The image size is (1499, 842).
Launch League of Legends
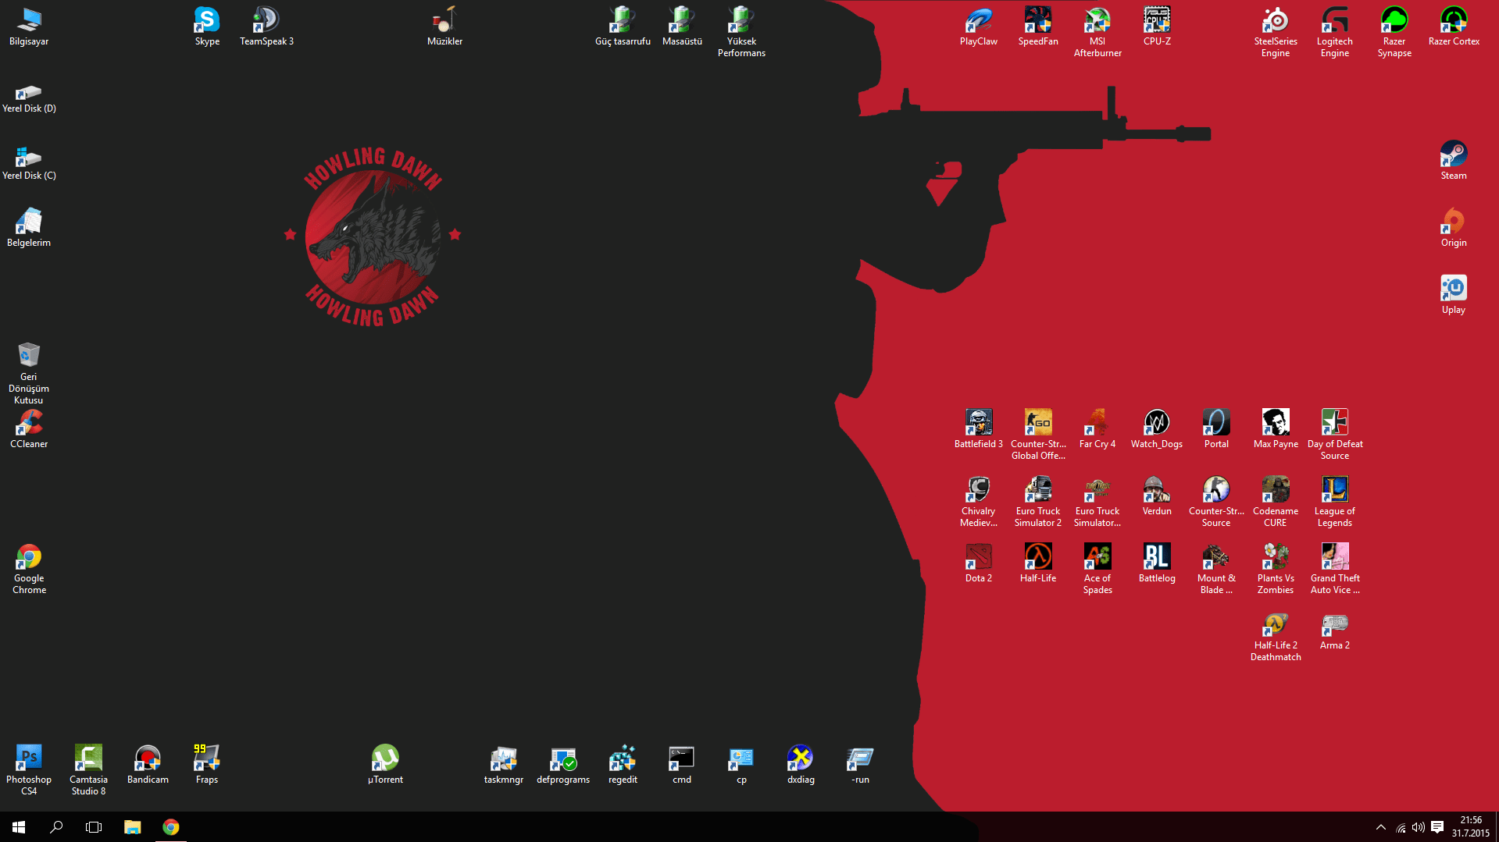point(1335,489)
